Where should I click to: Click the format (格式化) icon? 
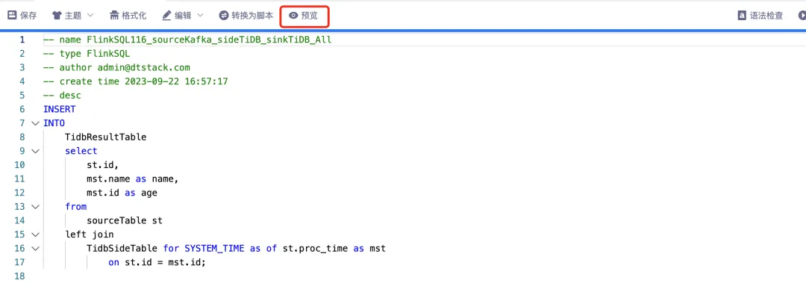115,16
